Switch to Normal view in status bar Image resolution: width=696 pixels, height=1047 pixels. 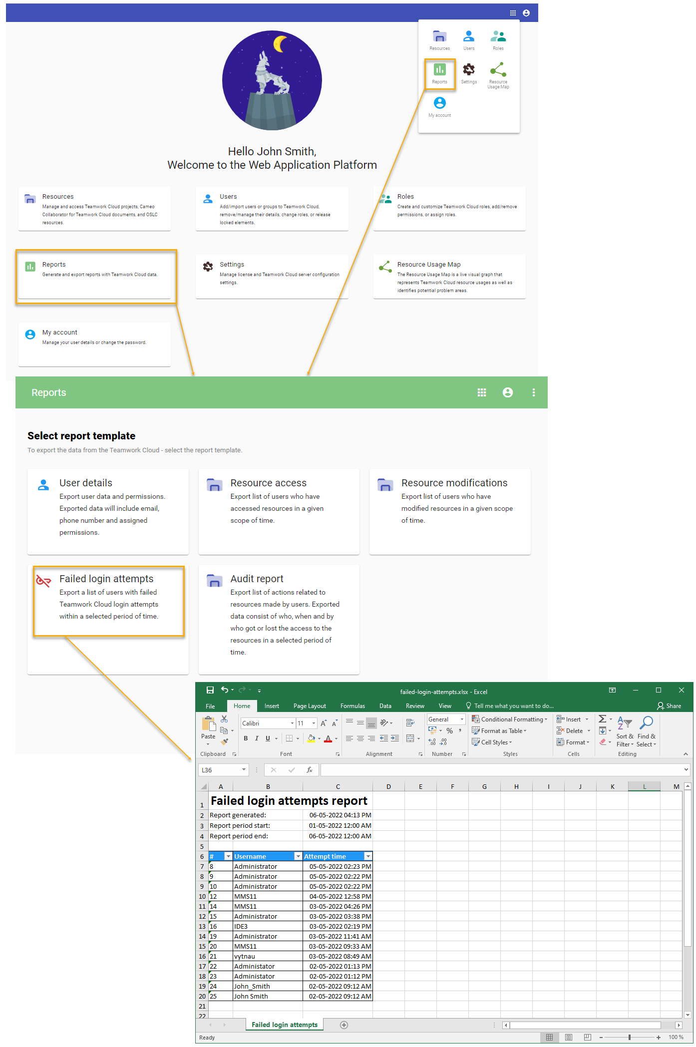(x=549, y=1037)
